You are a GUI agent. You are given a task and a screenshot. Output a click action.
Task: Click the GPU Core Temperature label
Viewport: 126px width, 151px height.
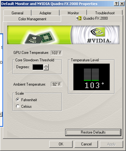[31, 53]
